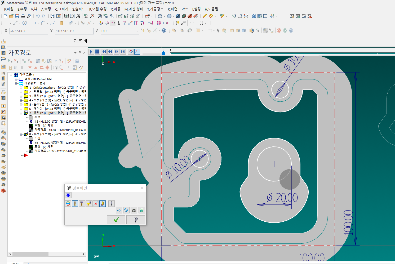Viewport: 395px width, 264px height.
Task: Toggle the Display tool option in 경로확인
Action: point(75,203)
